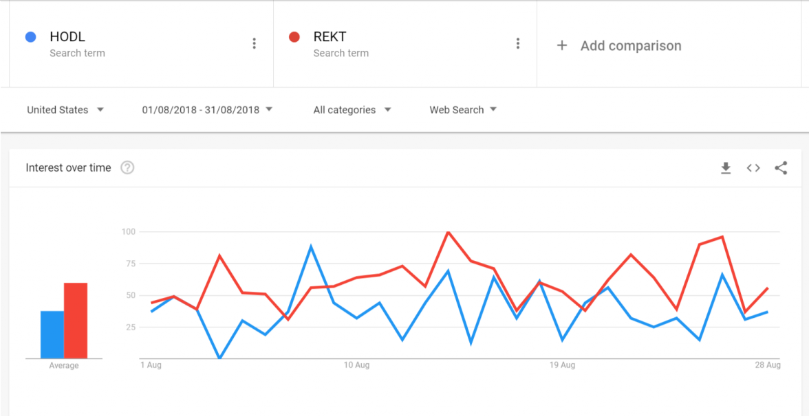
Task: Click the blue HODL average bar
Action: (52, 335)
